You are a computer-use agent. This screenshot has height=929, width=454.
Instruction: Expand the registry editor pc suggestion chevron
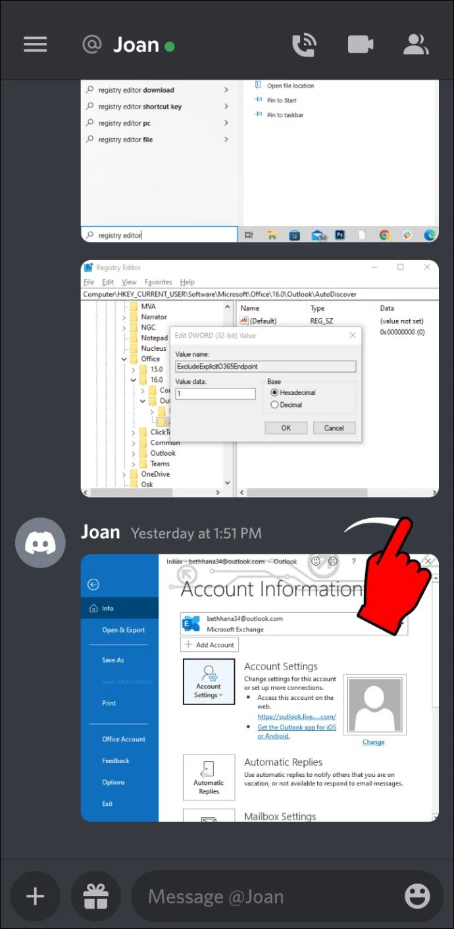pos(226,123)
